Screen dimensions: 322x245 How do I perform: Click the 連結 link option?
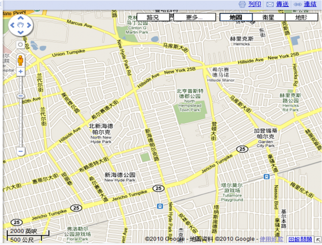click(x=310, y=5)
